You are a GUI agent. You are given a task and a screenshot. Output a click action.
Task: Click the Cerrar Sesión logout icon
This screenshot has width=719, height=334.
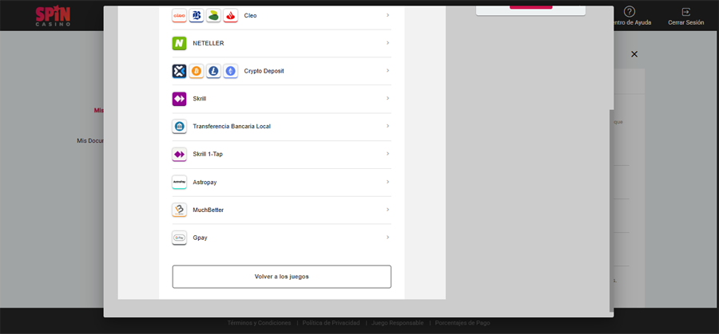(x=686, y=12)
